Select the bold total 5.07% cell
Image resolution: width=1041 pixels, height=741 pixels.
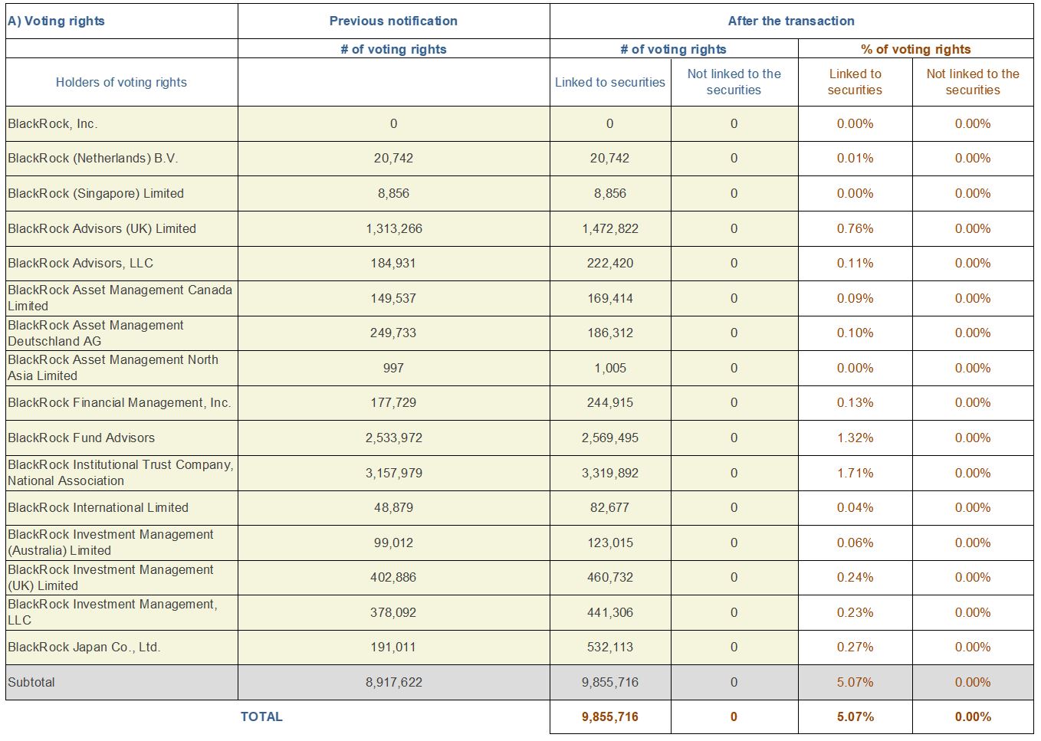855,716
